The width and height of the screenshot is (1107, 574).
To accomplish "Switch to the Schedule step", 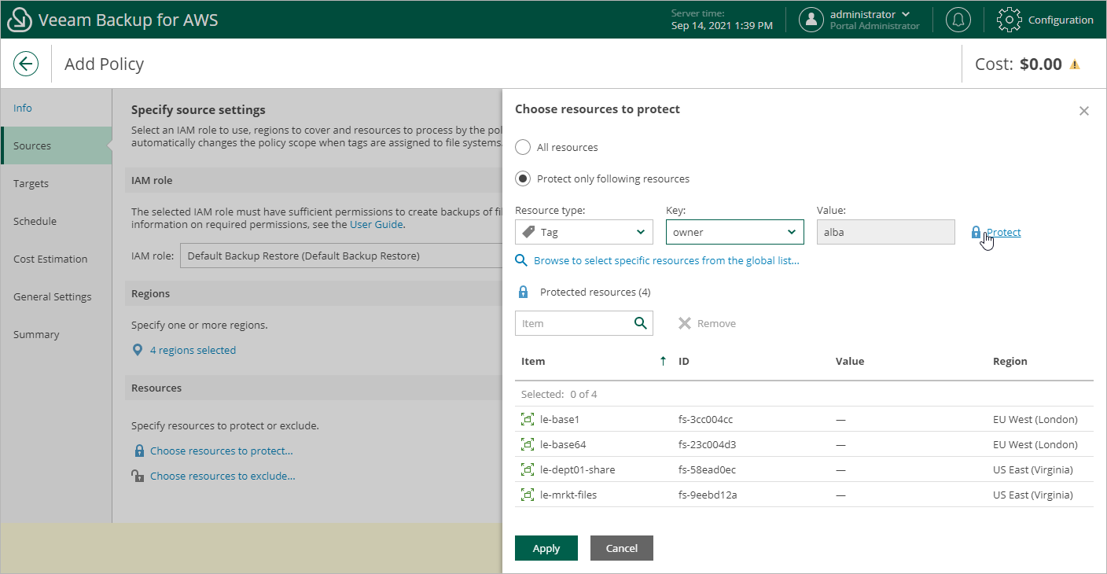I will coord(35,221).
